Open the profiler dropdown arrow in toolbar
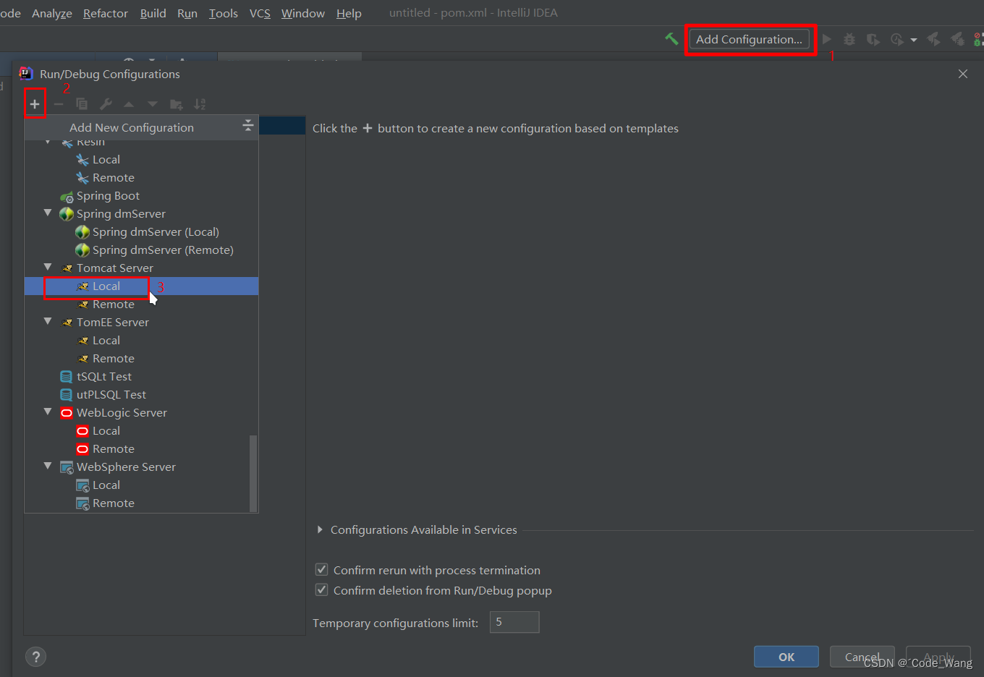984x677 pixels. [914, 40]
